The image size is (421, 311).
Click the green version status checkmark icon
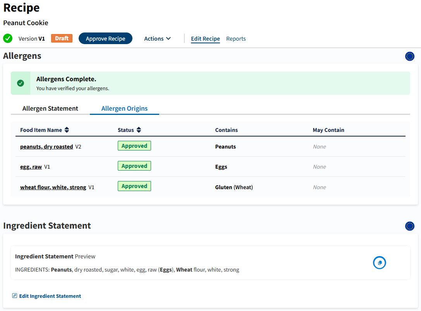click(8, 39)
